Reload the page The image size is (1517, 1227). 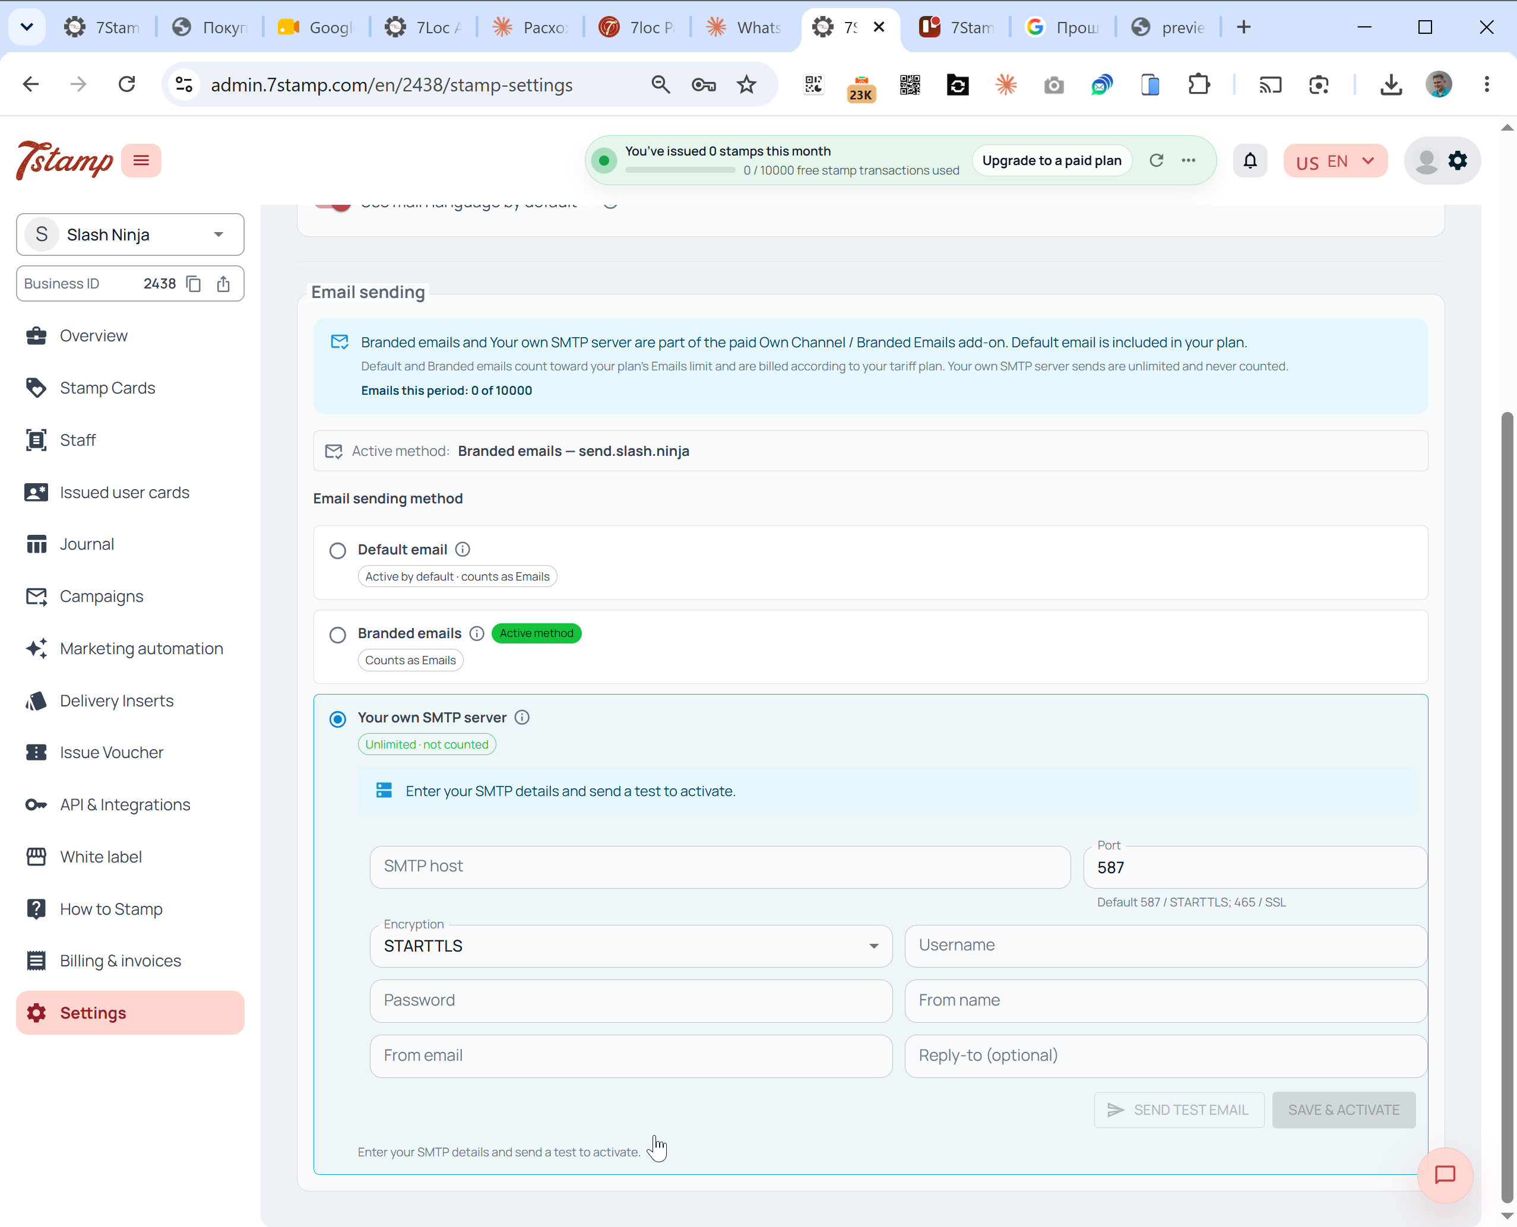pyautogui.click(x=126, y=85)
